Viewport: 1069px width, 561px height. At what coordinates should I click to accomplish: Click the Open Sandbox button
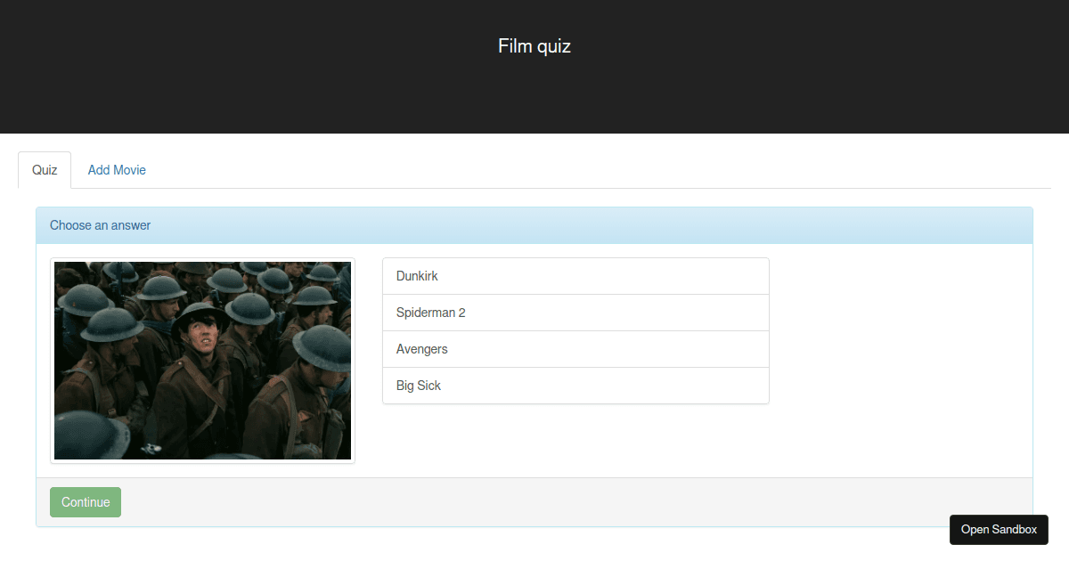[x=999, y=529]
